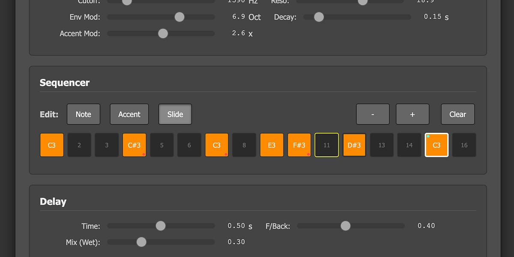
Task: Activate sequencer step 13
Action: [382, 145]
